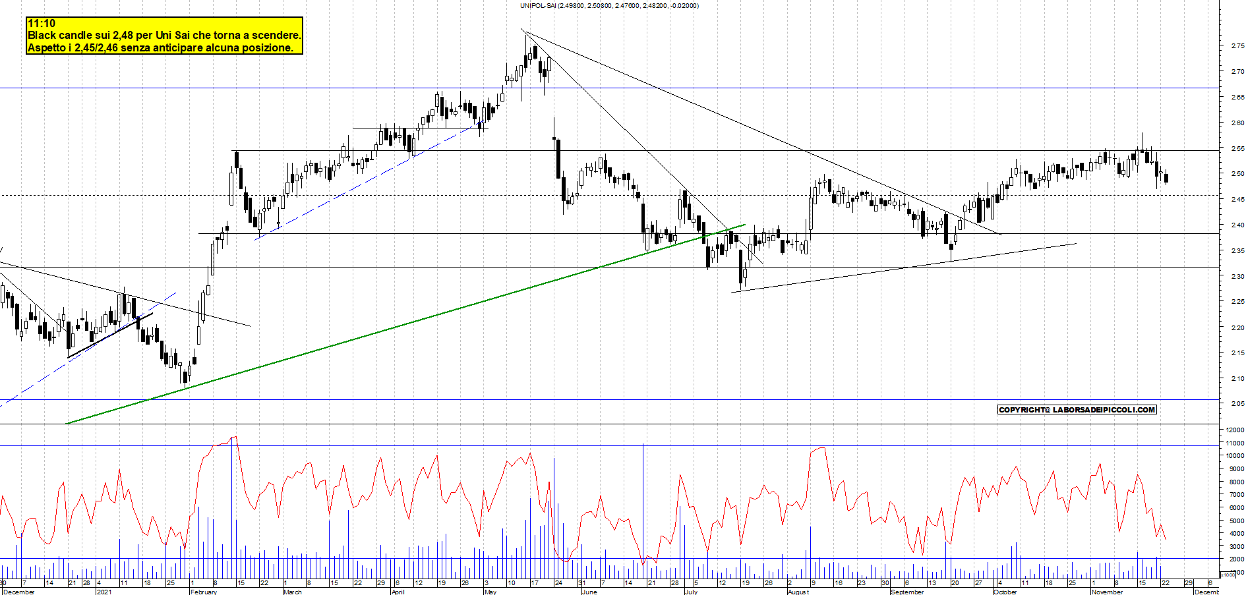Click the December label at the timeline's left end

[x=19, y=592]
